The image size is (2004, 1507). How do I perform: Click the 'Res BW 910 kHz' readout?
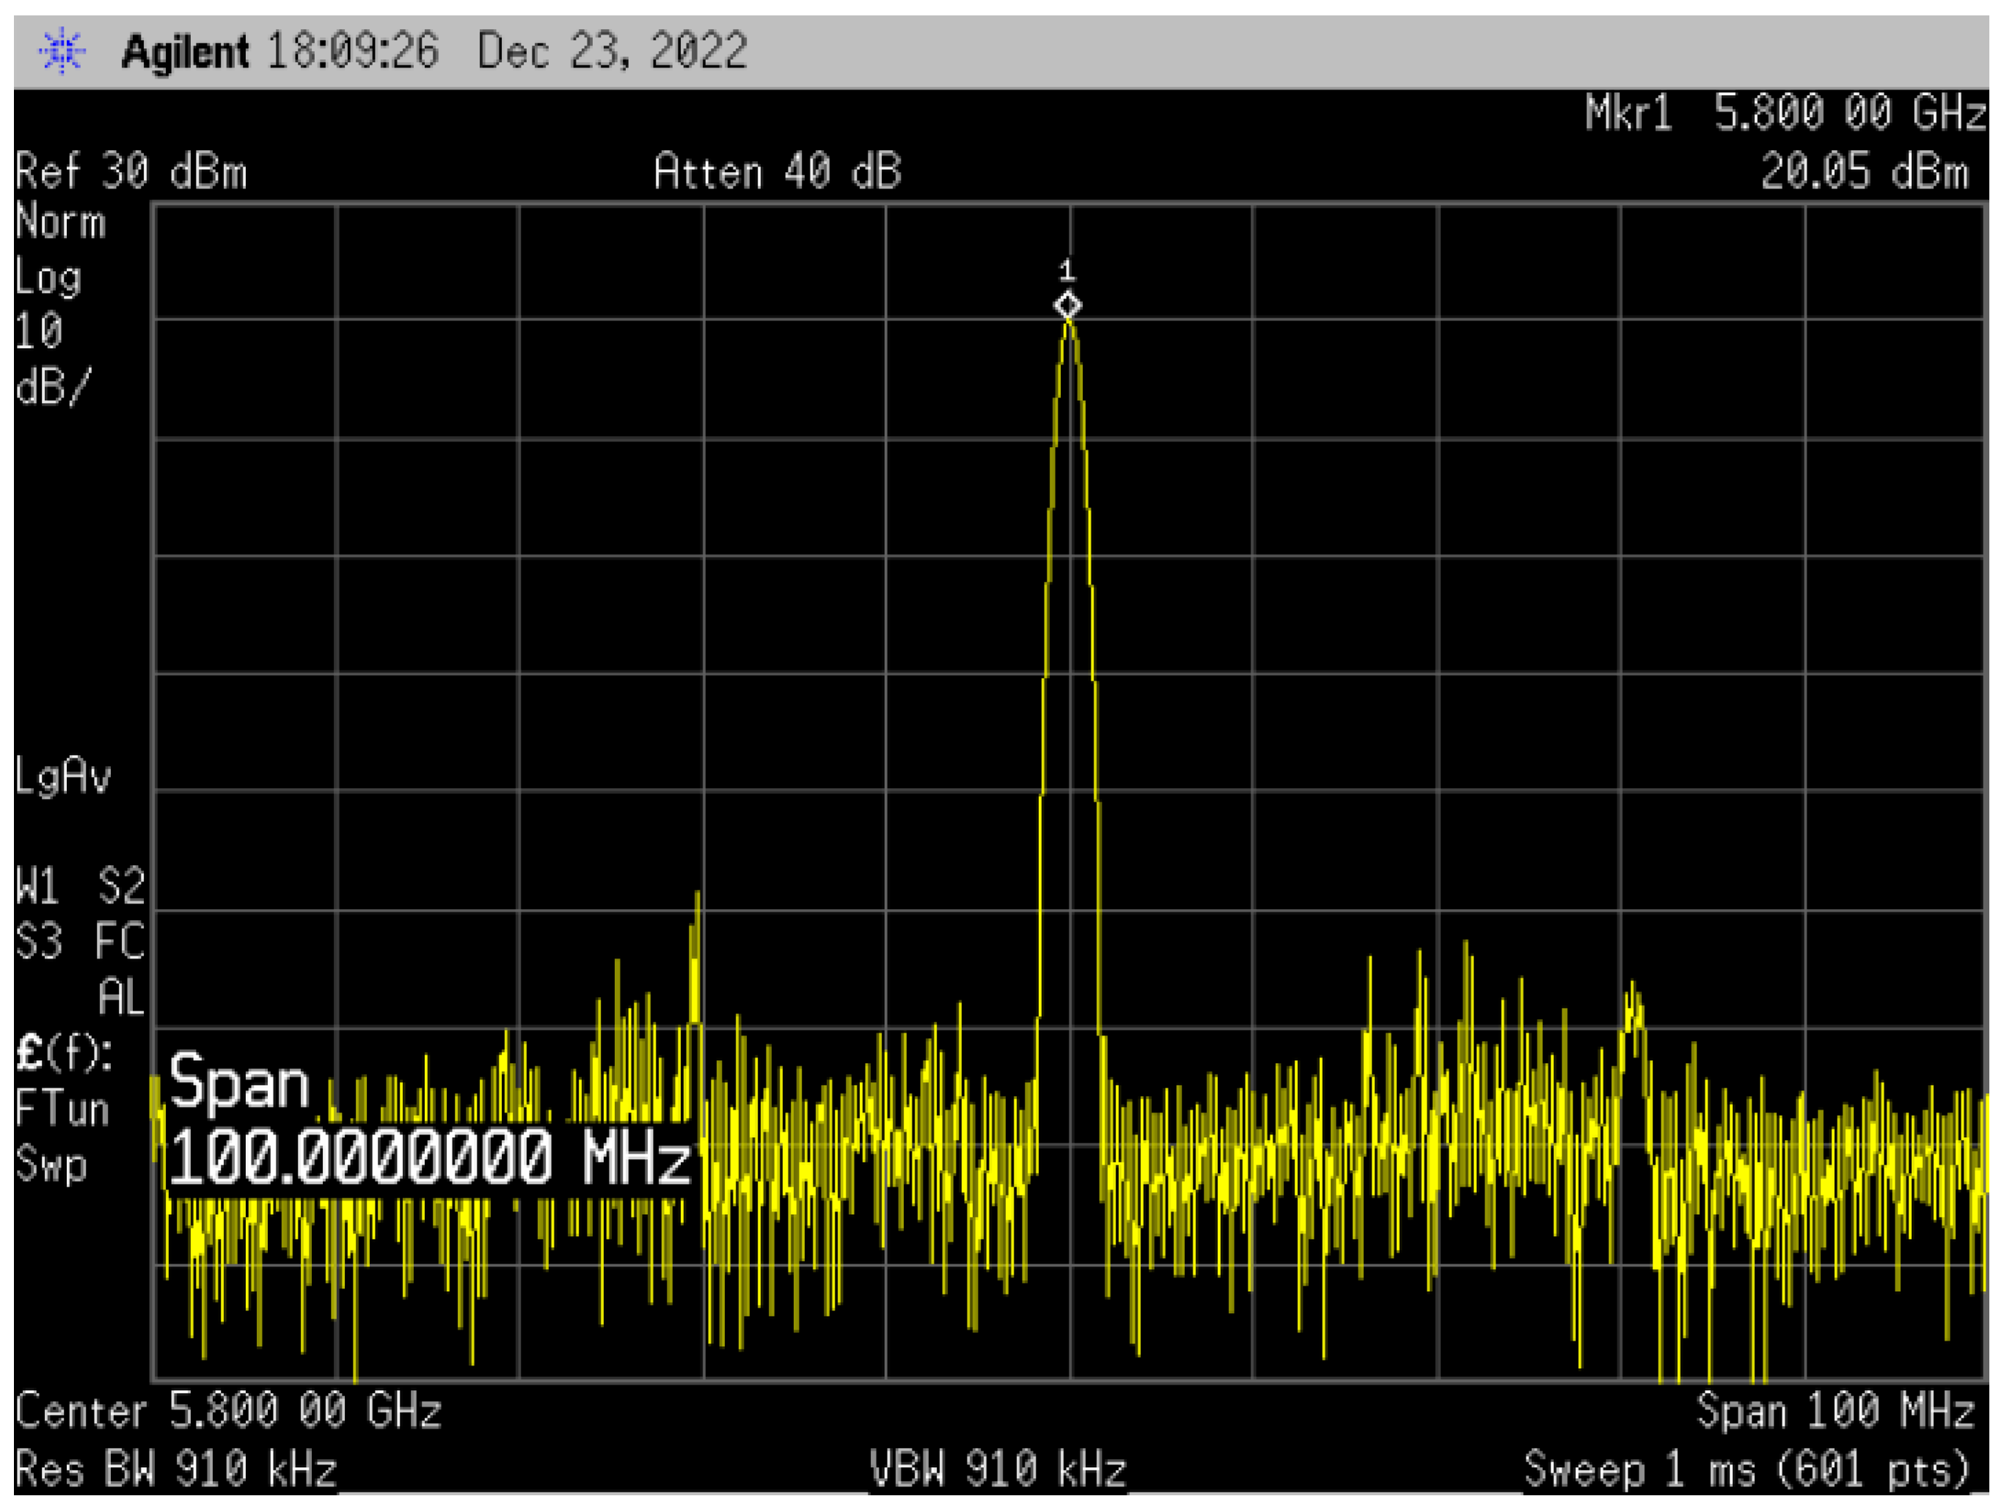click(x=177, y=1469)
